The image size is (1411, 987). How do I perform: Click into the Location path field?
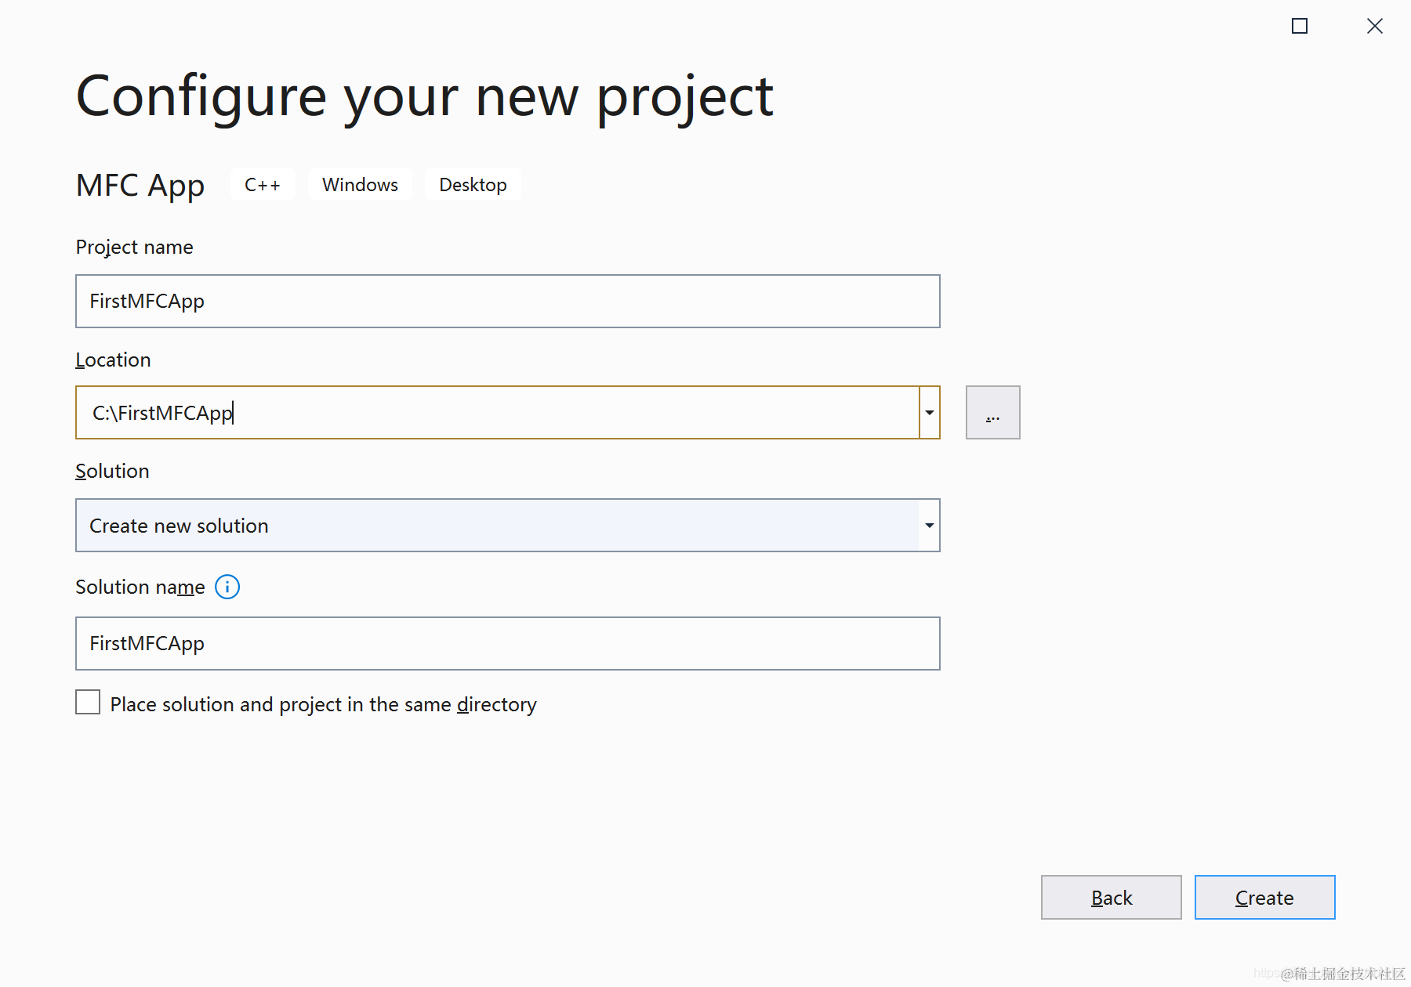click(x=497, y=413)
